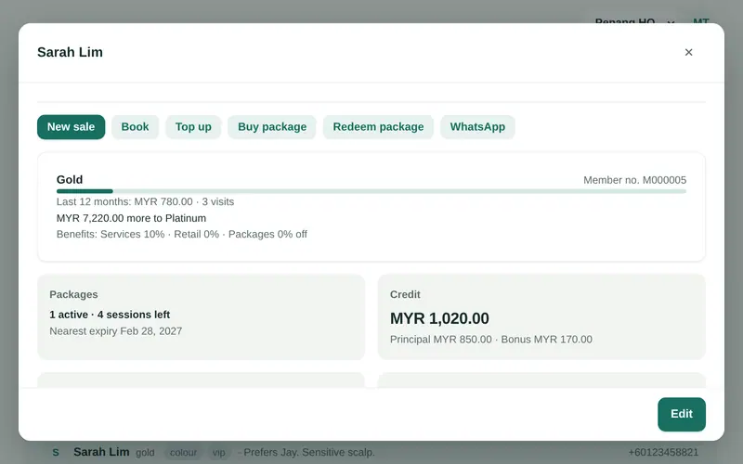Click the Edit button

(x=682, y=414)
